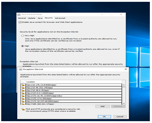Select the Very High security level
Screen dimensions: 152x123
point(22,35)
